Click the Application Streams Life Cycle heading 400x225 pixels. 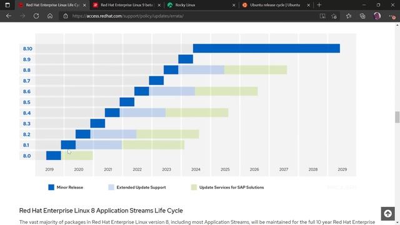(101, 211)
